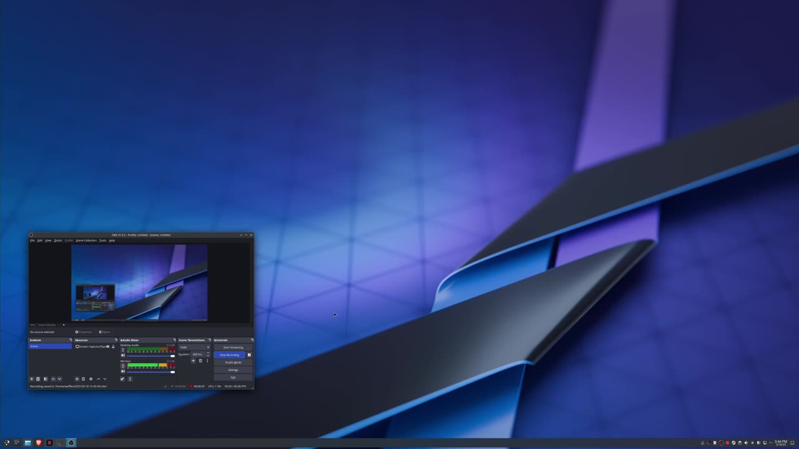This screenshot has width=799, height=449.
Task: Open Desktop Audio options dots menu
Action: click(x=123, y=350)
